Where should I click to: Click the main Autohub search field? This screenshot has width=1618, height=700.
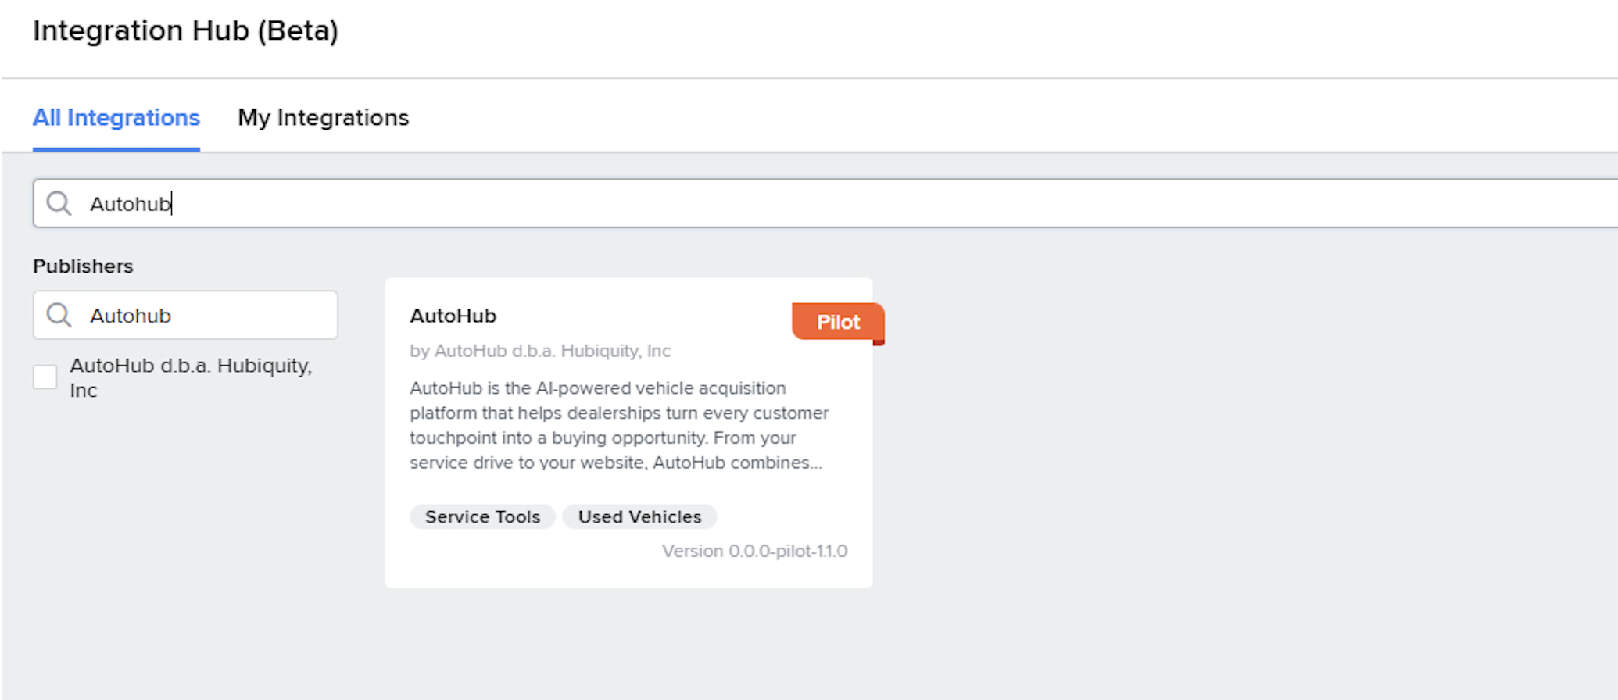pyautogui.click(x=825, y=203)
